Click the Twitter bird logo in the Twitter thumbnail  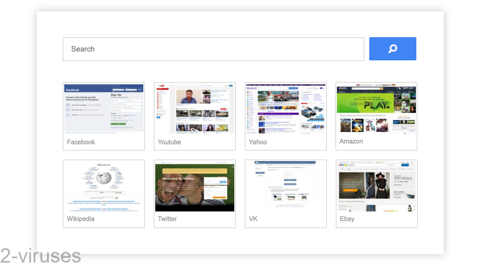[x=162, y=162]
